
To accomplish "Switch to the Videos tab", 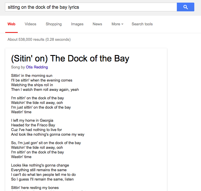I will pos(31,24).
